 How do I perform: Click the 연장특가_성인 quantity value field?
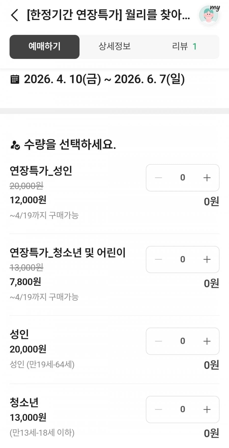click(182, 178)
